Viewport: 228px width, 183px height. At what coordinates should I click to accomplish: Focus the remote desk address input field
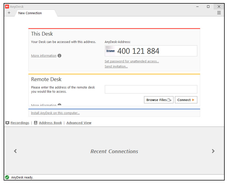pos(151,89)
